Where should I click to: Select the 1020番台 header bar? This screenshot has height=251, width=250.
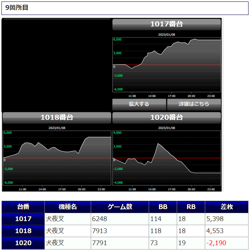click(167, 118)
